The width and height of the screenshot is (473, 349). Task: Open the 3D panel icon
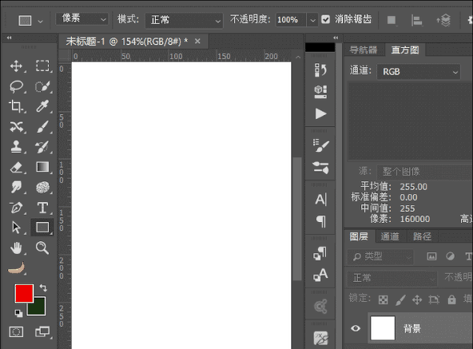(320, 91)
